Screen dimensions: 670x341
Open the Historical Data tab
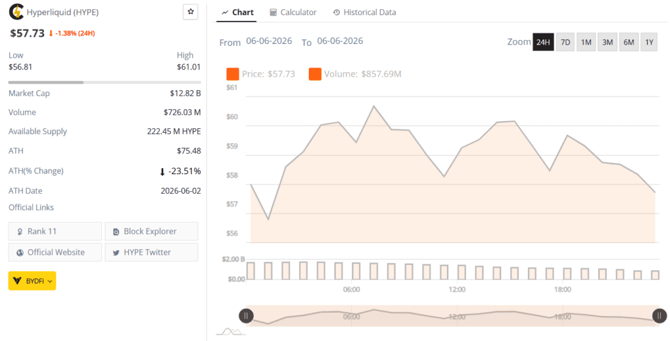pyautogui.click(x=364, y=12)
